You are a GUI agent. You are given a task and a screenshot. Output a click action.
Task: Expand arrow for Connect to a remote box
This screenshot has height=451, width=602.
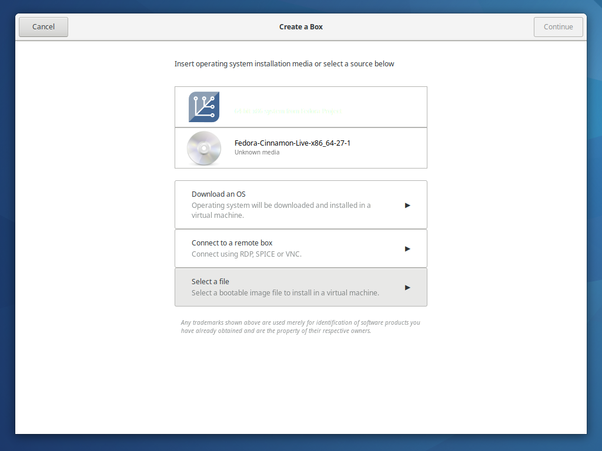tap(407, 249)
